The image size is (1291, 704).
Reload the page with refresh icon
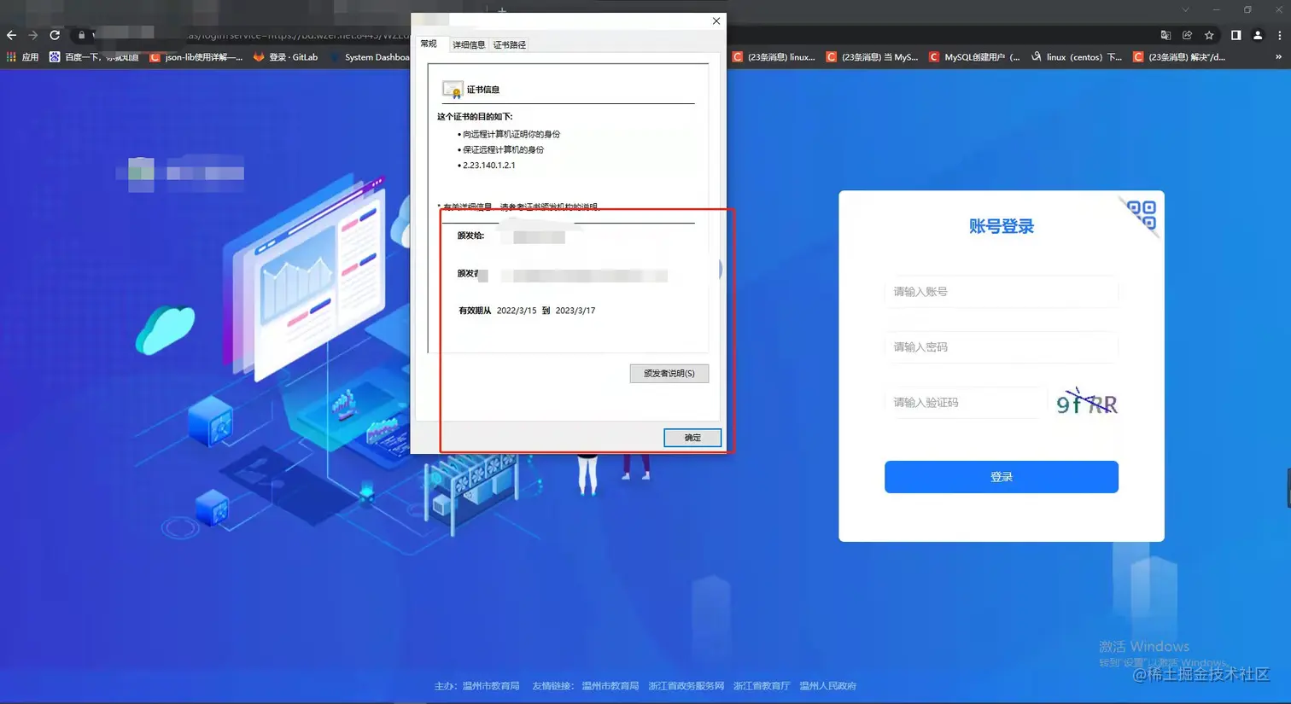[55, 35]
